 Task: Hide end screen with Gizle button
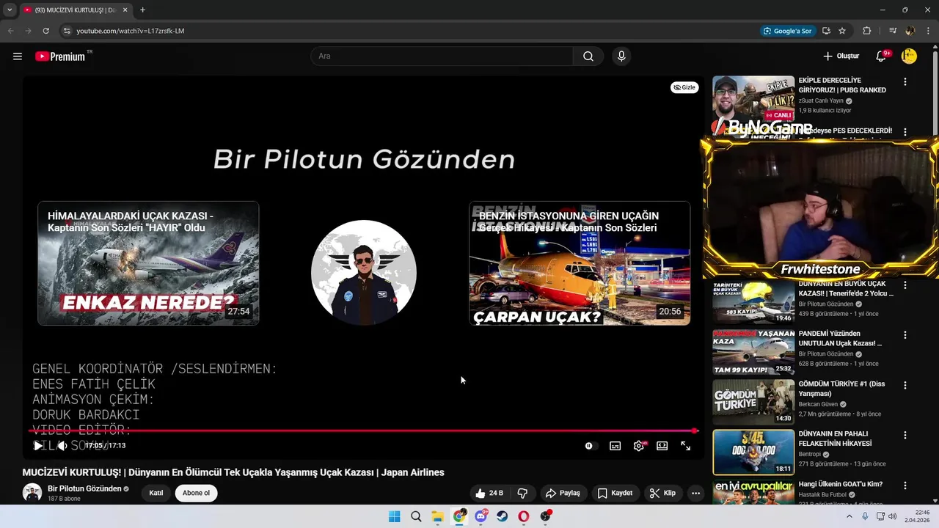684,87
